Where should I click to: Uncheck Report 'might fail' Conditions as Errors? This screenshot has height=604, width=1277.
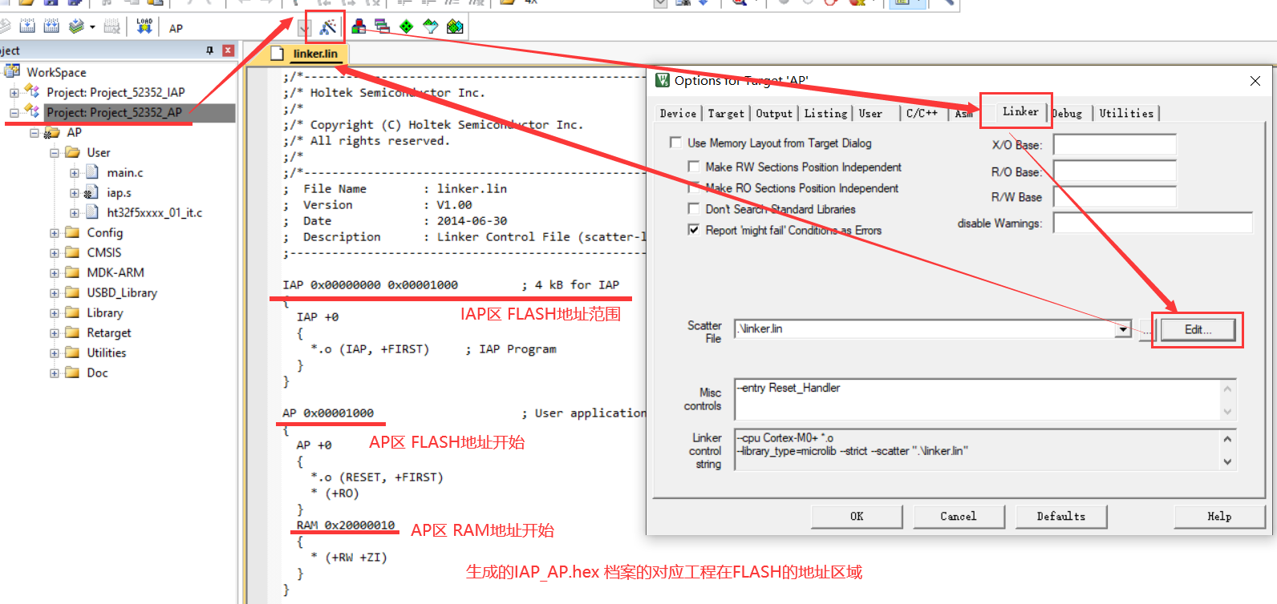[694, 230]
